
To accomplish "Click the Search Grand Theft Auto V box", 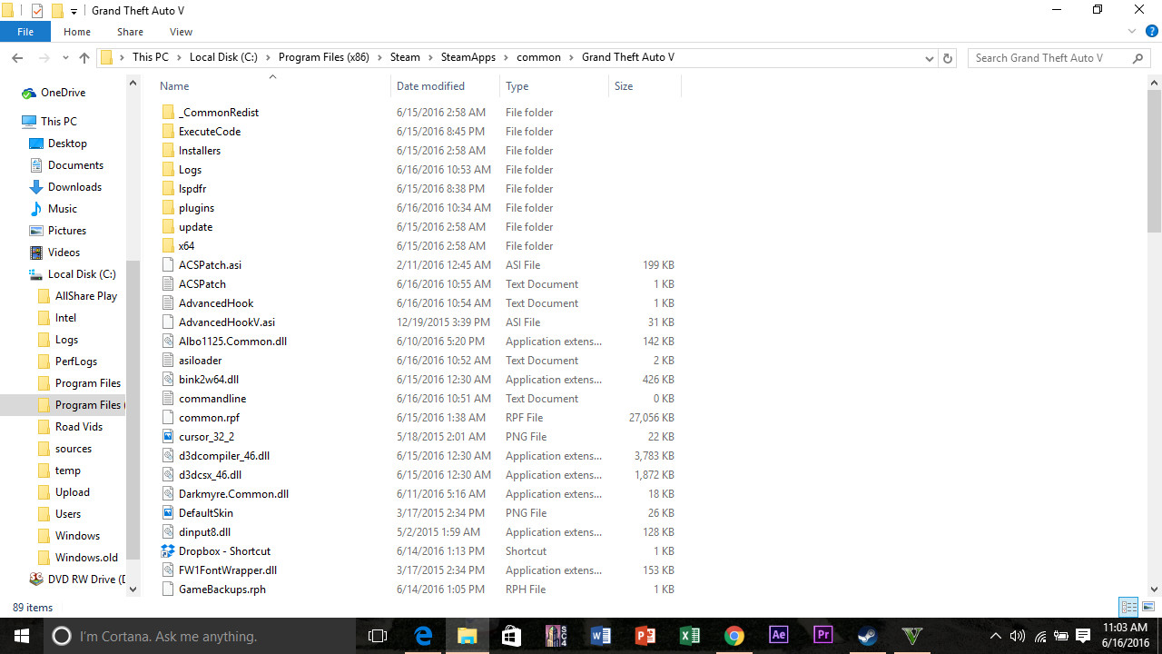I will (x=1059, y=57).
